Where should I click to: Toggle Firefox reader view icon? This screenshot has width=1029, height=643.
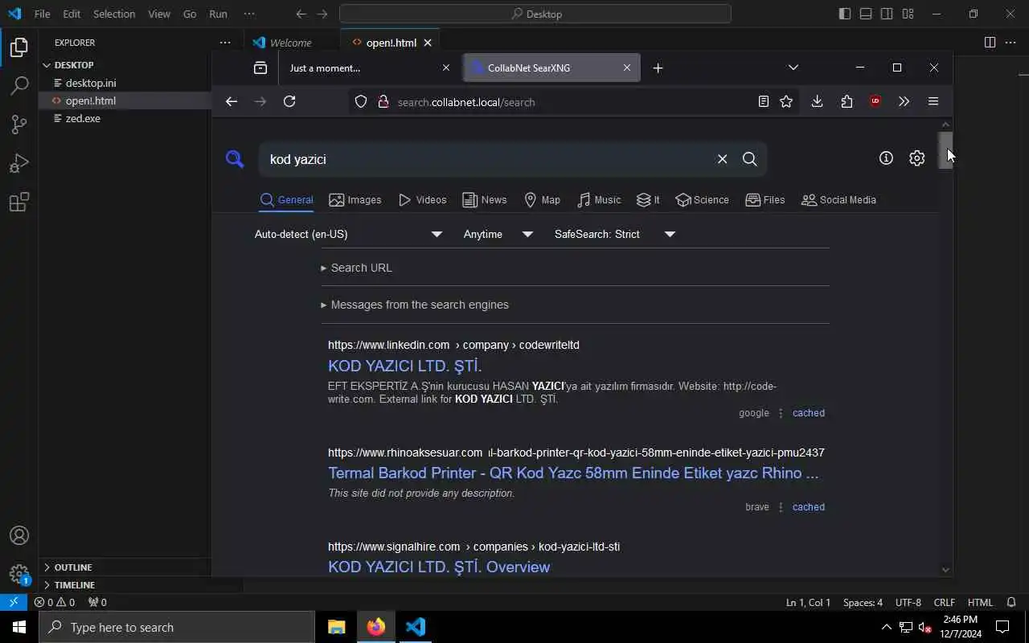point(764,101)
